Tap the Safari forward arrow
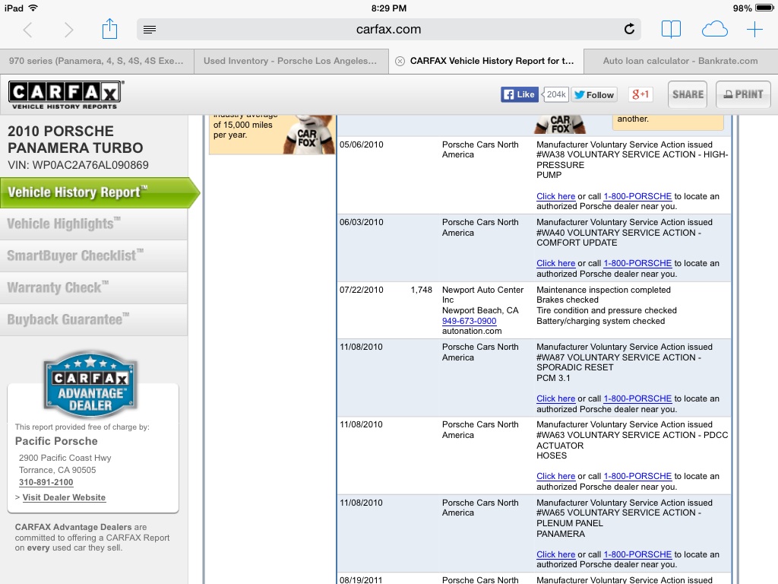Image resolution: width=778 pixels, height=584 pixels. pos(69,30)
